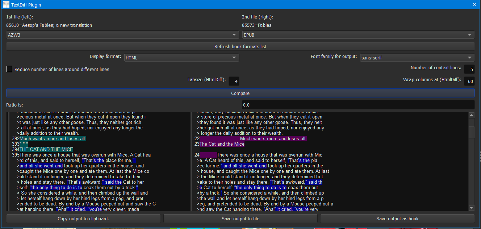Click the left line '* * *'
The image size is (481, 229).
(24, 144)
